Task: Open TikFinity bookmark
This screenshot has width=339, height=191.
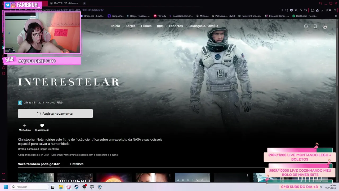Action: (160, 16)
